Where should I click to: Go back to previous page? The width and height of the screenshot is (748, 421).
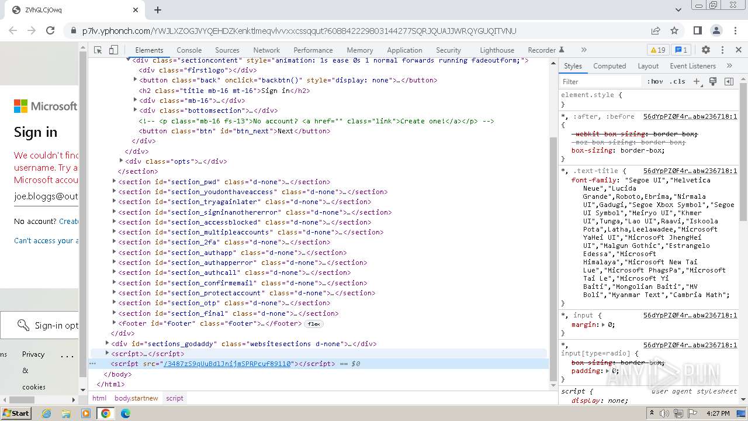13,30
